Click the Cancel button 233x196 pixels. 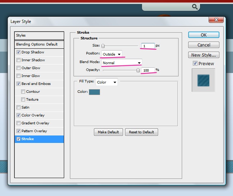(x=204, y=45)
